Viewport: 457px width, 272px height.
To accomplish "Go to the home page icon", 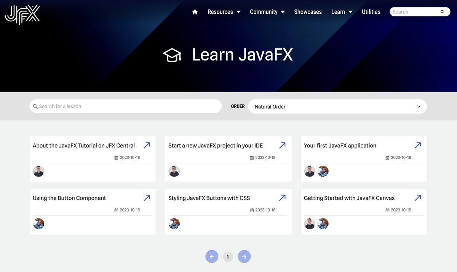I will (x=195, y=12).
